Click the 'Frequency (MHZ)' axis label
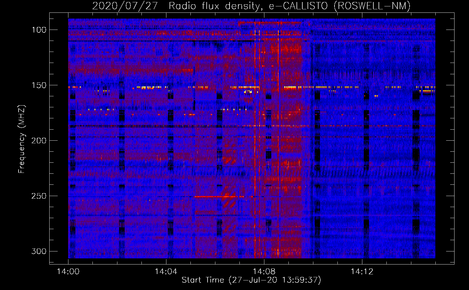The height and width of the screenshot is (290, 469). click(22, 139)
